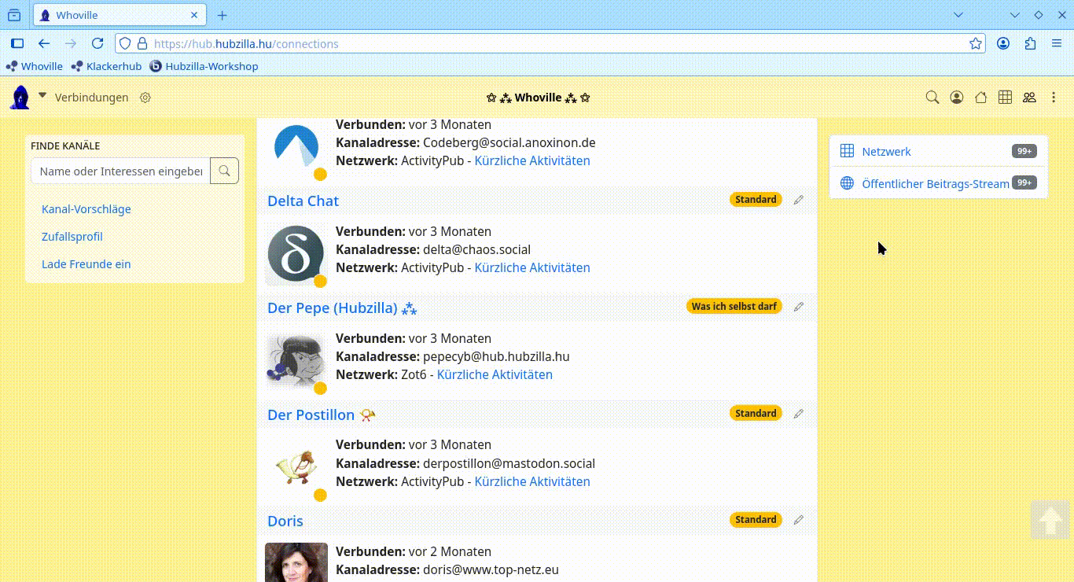Click the Zufallsprofil link
The height and width of the screenshot is (582, 1074).
(72, 237)
